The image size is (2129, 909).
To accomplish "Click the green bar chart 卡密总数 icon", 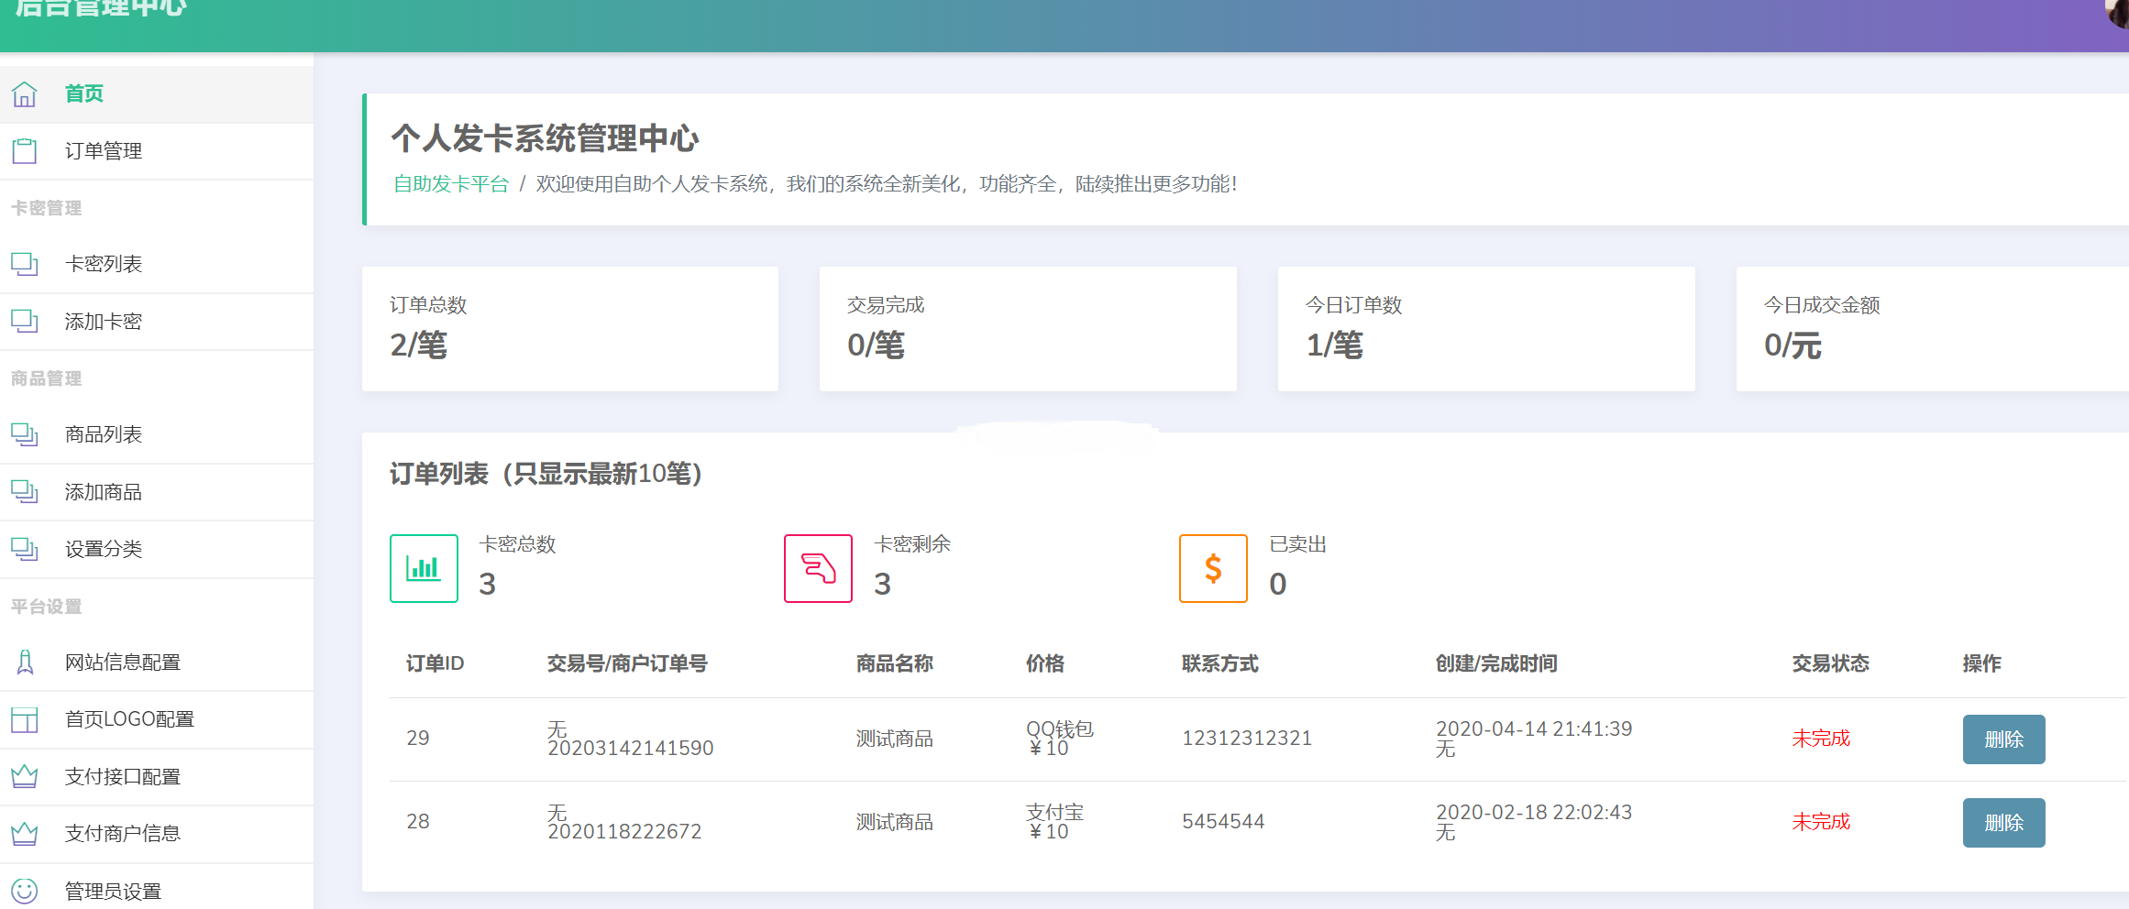I will click(424, 568).
